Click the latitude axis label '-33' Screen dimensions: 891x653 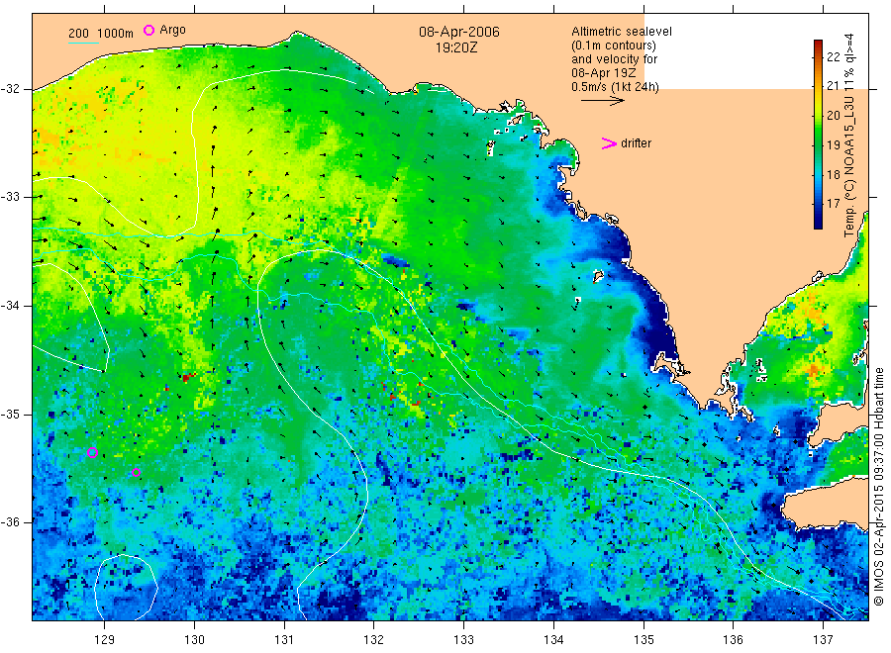[11, 198]
